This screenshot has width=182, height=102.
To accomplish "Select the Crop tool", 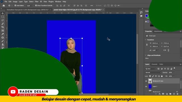I will (x=3, y=27).
